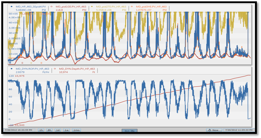Switch trend span to 1d
This screenshot has width=261, height=138.
[x=58, y=130]
